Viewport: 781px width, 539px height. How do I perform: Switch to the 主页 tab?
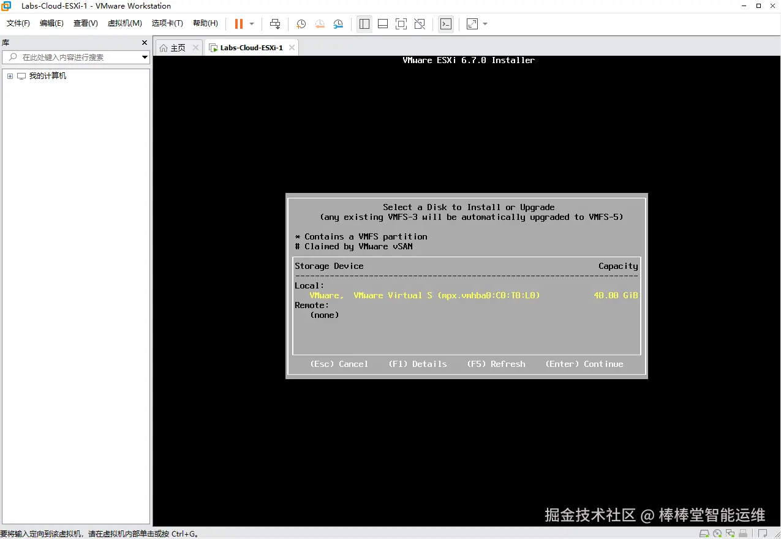click(x=178, y=48)
